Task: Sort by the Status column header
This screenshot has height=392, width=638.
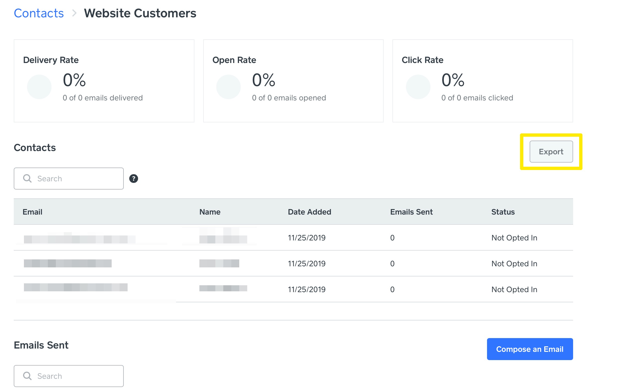Action: pyautogui.click(x=503, y=212)
